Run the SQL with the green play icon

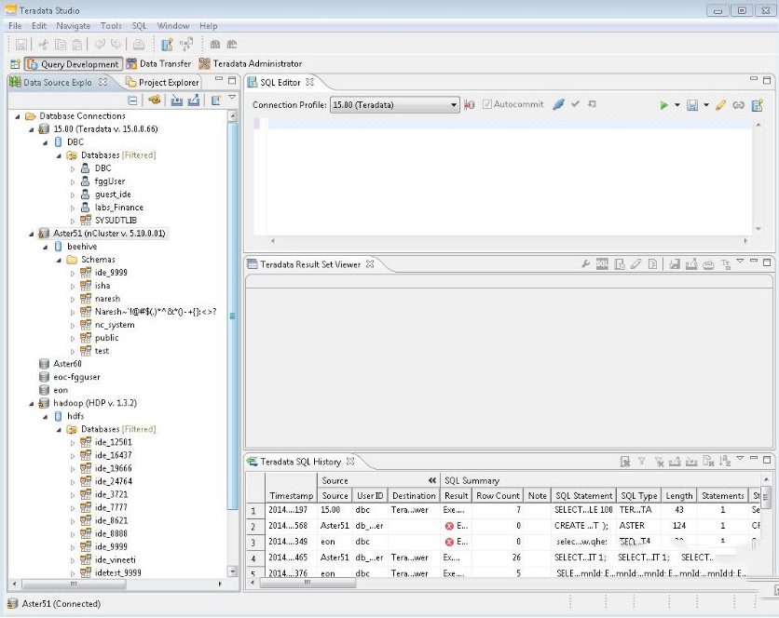tap(663, 105)
